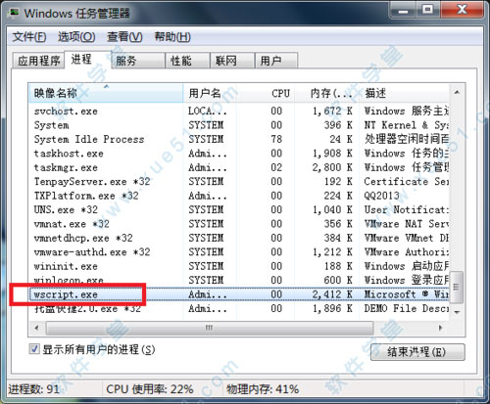Screen dimensions: 490x404
Task: Click horizontal scroll left arrow
Action: (x=36, y=328)
